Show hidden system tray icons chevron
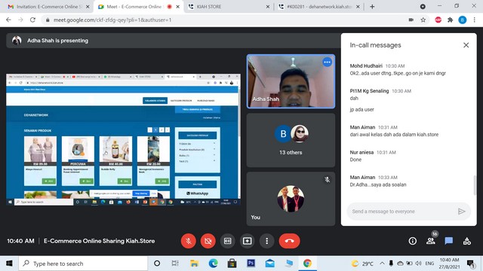The width and height of the screenshot is (483, 271). (x=382, y=263)
